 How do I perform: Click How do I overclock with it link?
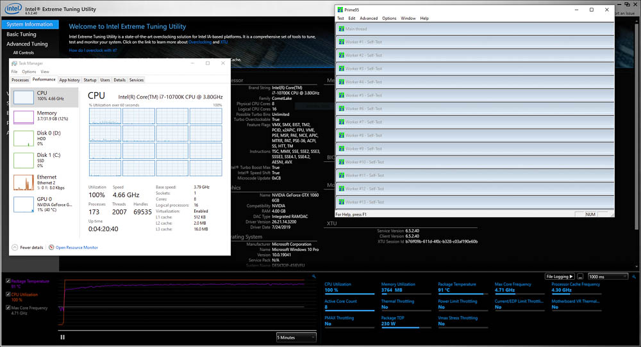93,51
